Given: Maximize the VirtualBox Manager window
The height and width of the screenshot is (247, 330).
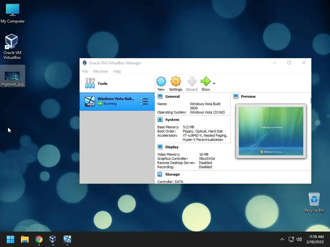Looking at the screenshot, I should pos(289,63).
